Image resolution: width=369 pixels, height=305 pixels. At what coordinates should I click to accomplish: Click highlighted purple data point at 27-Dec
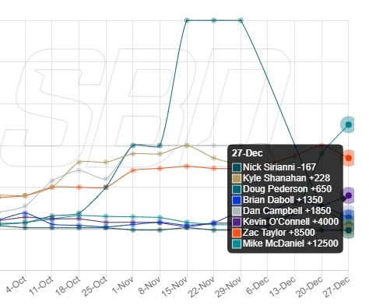pos(349,195)
